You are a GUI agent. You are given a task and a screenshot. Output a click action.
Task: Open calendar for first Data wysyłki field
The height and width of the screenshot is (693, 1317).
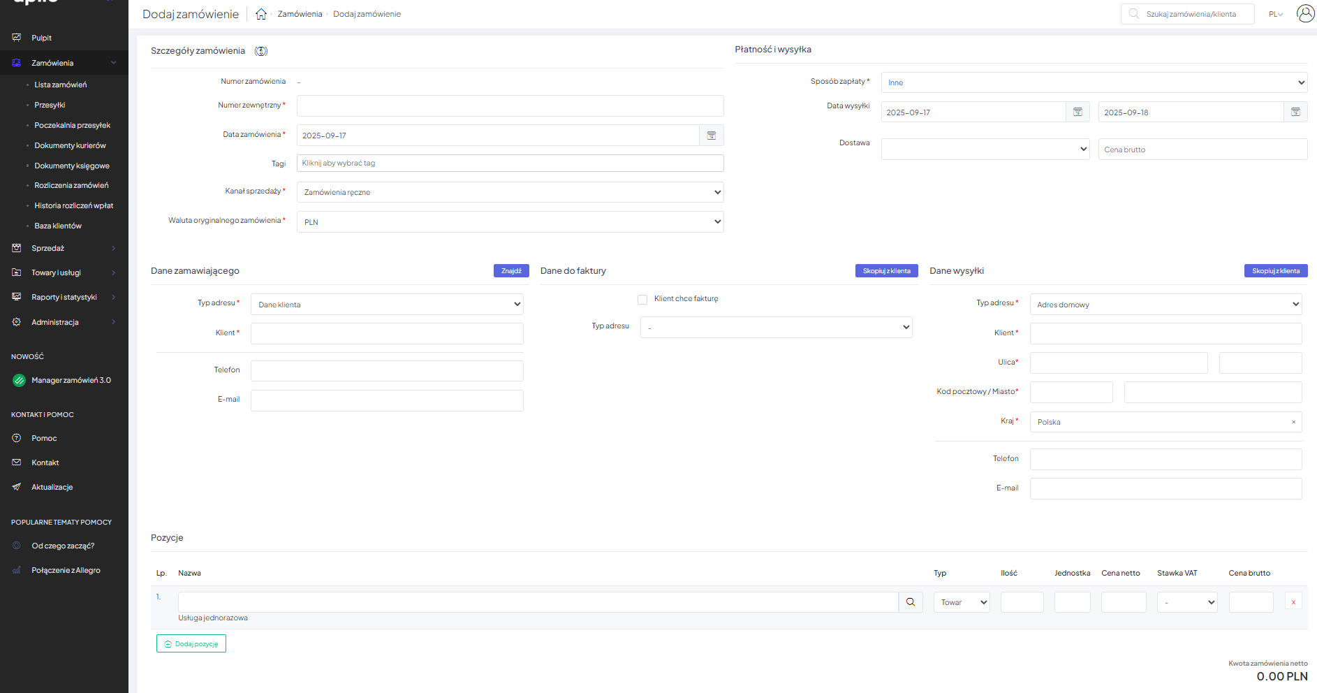pos(1077,112)
